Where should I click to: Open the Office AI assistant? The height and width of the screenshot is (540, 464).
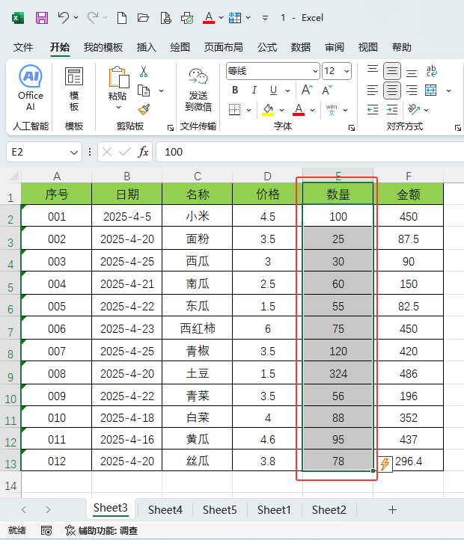[31, 88]
